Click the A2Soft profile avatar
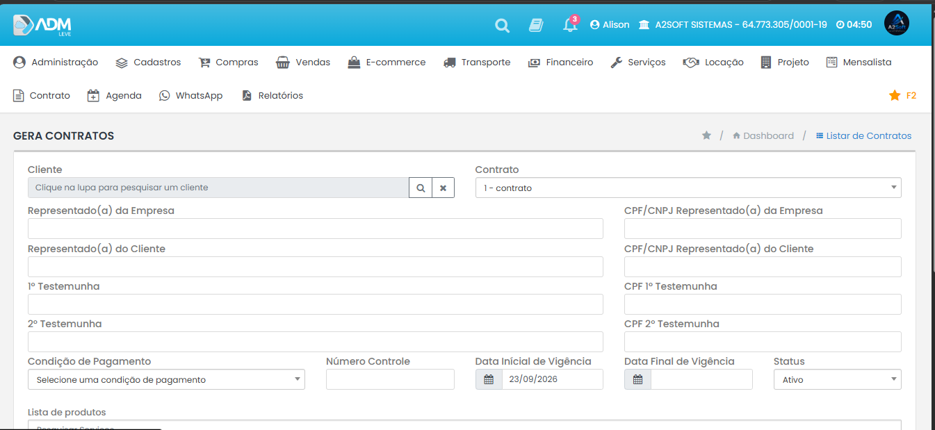 coord(897,24)
